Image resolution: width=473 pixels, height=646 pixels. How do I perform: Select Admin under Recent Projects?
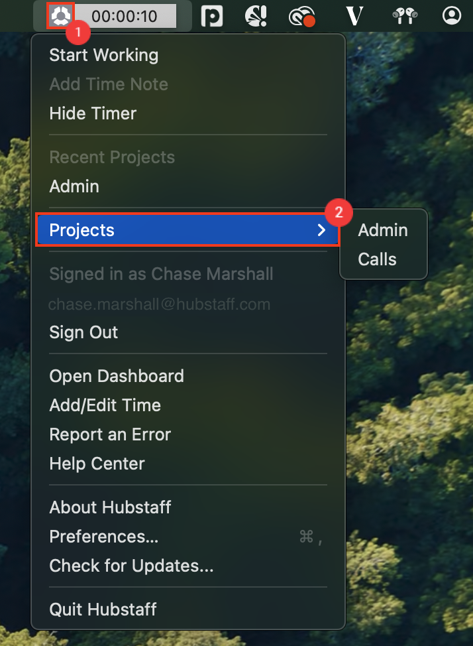[x=74, y=186]
